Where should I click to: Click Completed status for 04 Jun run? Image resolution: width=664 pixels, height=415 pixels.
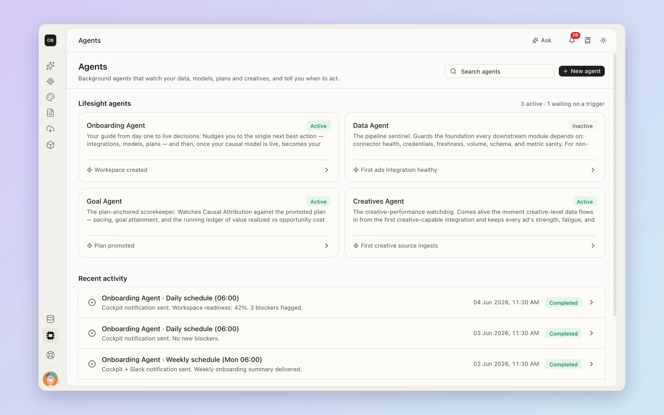tap(563, 303)
